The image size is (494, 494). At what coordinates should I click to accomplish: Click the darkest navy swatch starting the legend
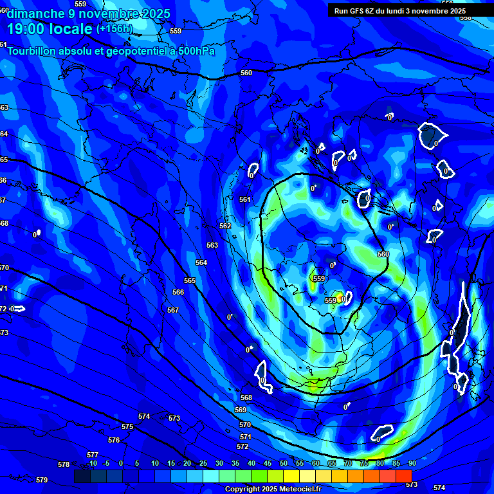click(82, 476)
